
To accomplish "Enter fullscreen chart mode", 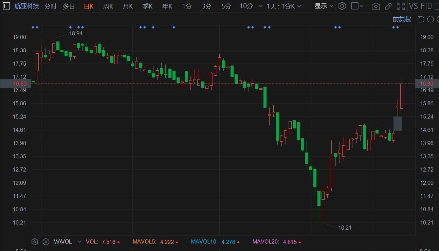I will tap(401, 6).
